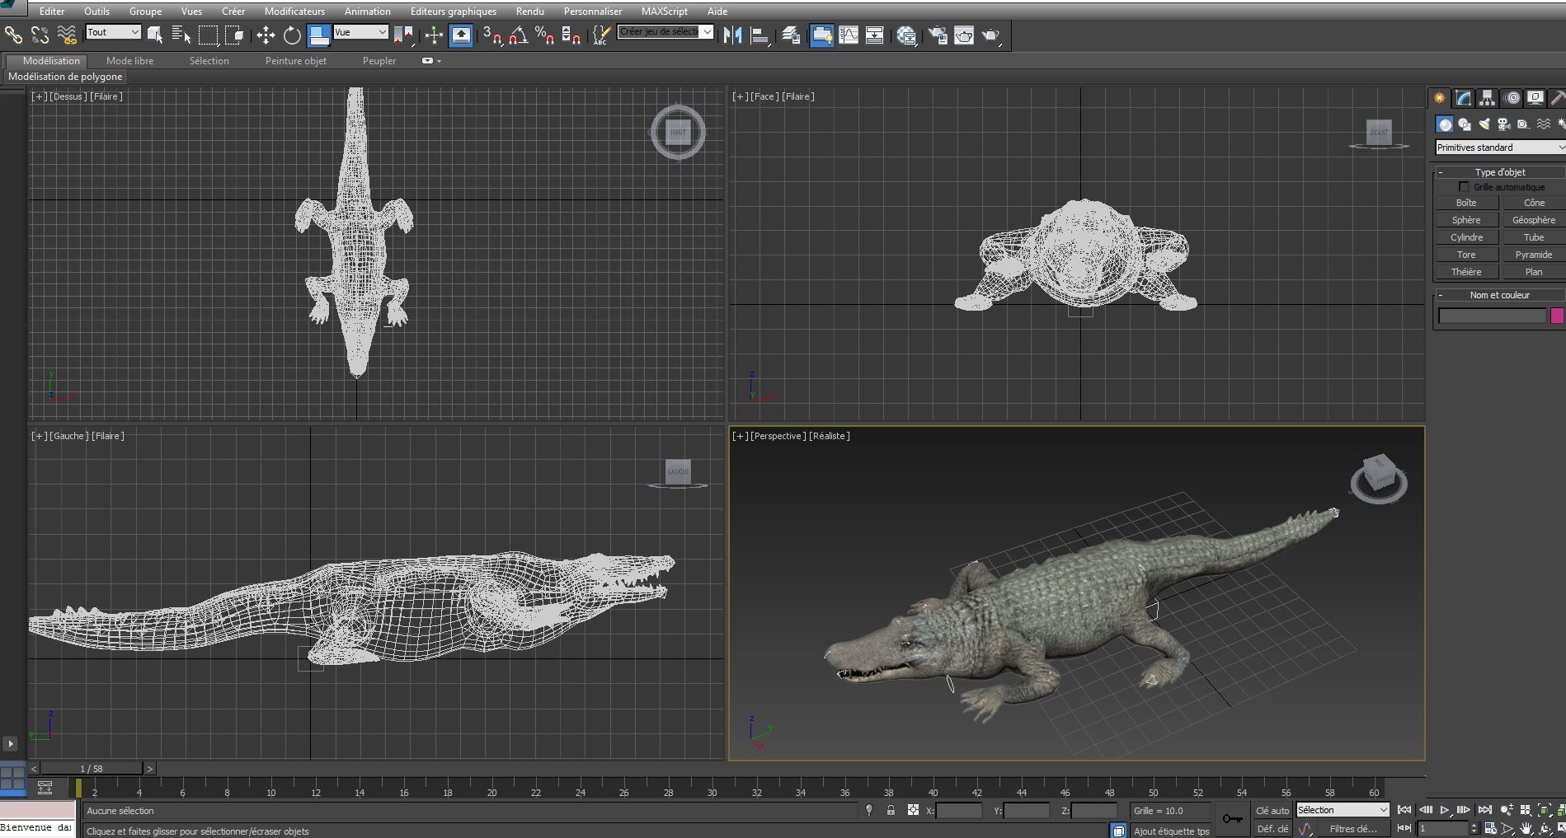Open the Layer Manager icon

pos(791,35)
